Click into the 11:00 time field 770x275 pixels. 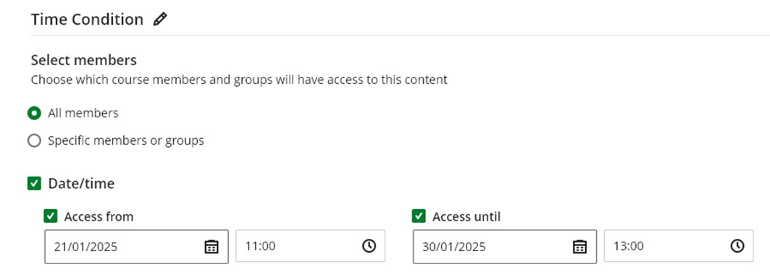tap(310, 246)
